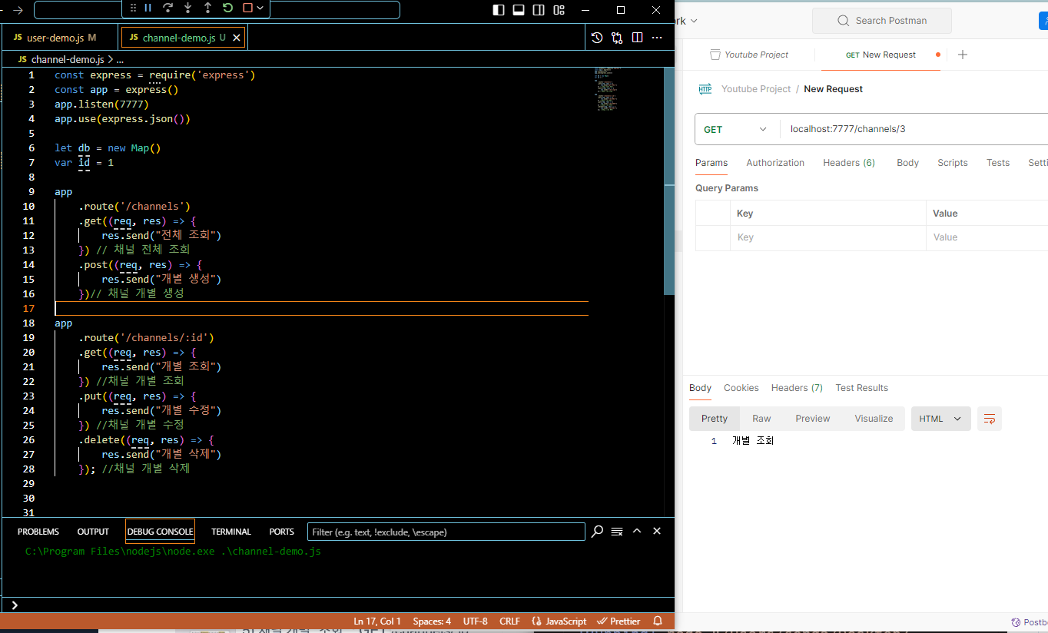
Task: Click the Step Over debug icon
Action: tap(167, 8)
